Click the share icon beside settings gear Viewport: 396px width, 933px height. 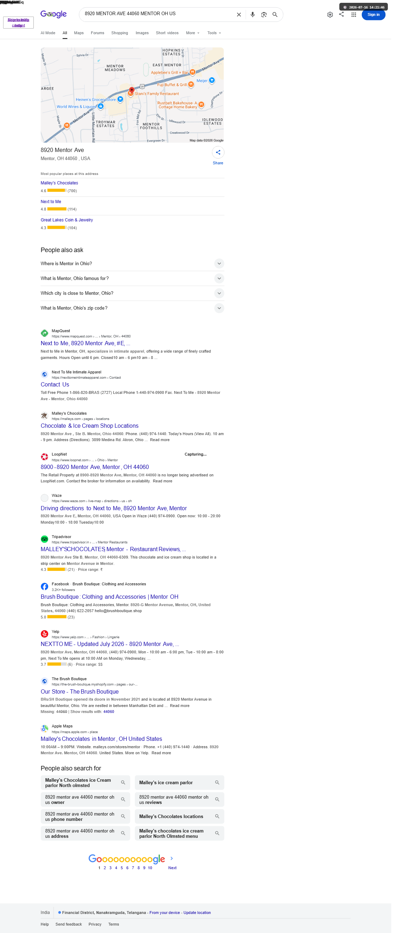point(341,14)
